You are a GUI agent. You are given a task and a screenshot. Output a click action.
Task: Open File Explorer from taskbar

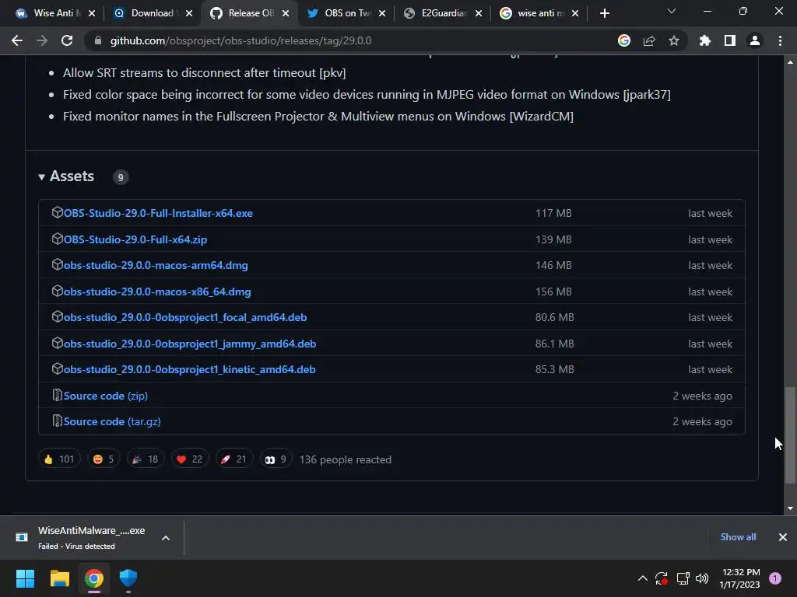point(59,578)
